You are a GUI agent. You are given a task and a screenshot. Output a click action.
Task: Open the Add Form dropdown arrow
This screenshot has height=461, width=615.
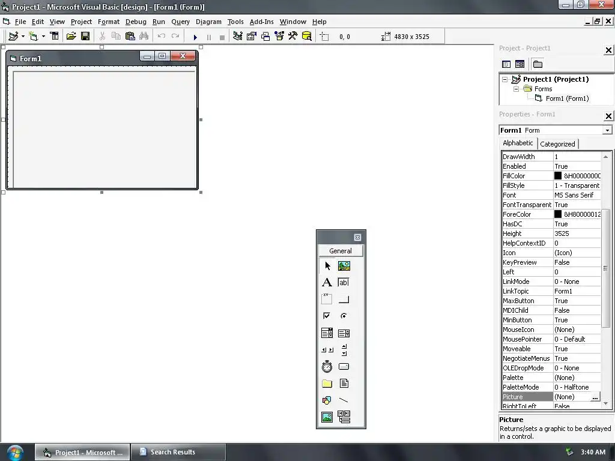click(43, 37)
